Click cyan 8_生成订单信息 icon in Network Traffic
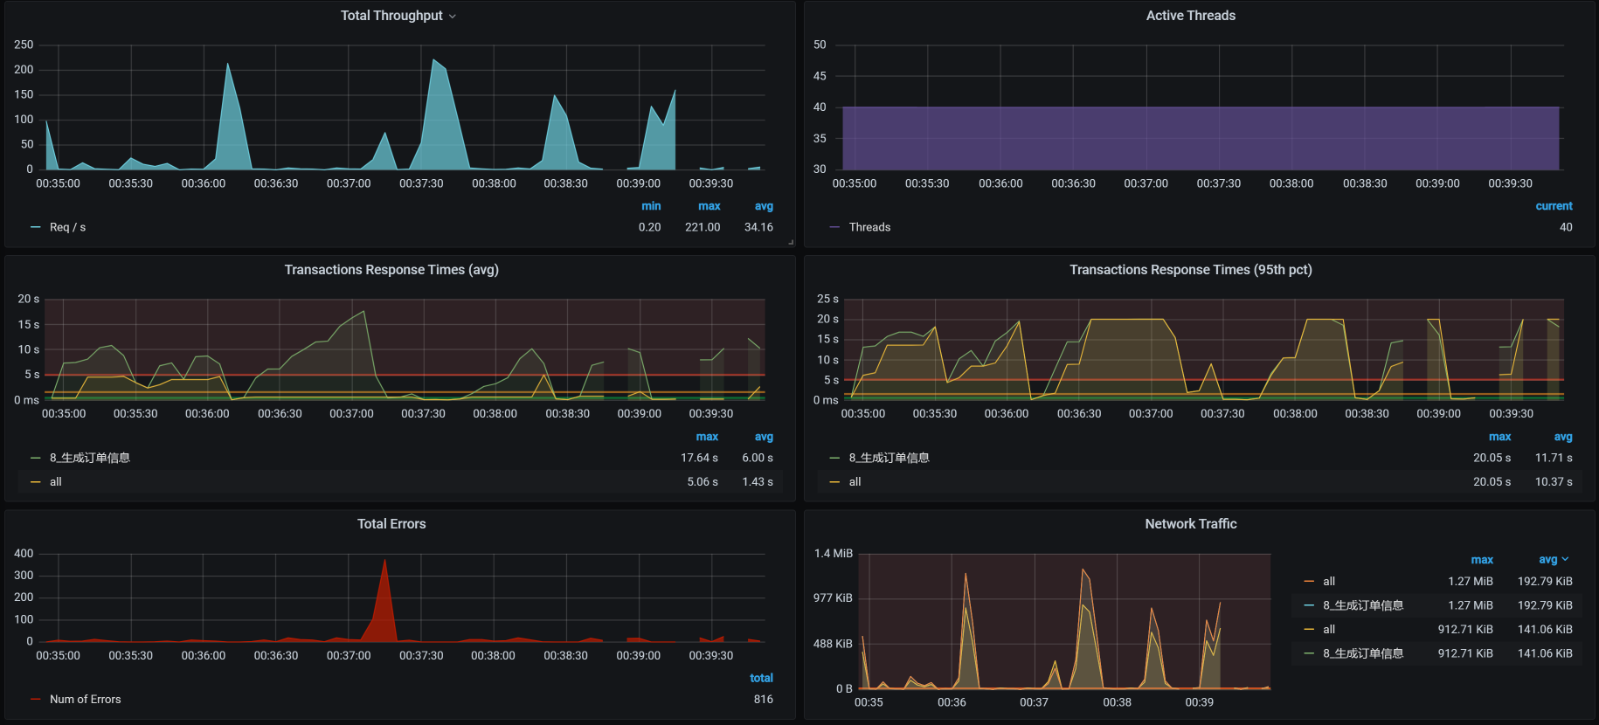1599x725 pixels. [x=1309, y=605]
